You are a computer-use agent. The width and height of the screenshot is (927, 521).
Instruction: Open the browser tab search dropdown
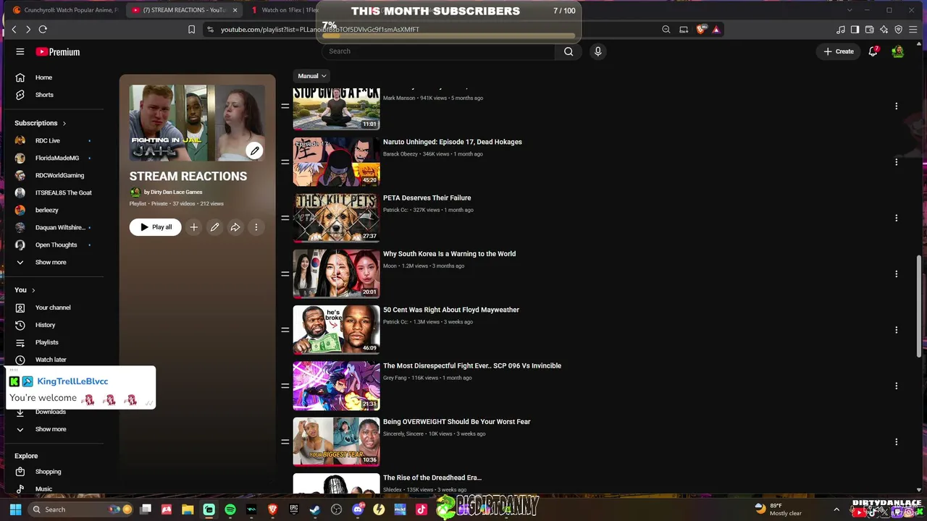tap(850, 10)
